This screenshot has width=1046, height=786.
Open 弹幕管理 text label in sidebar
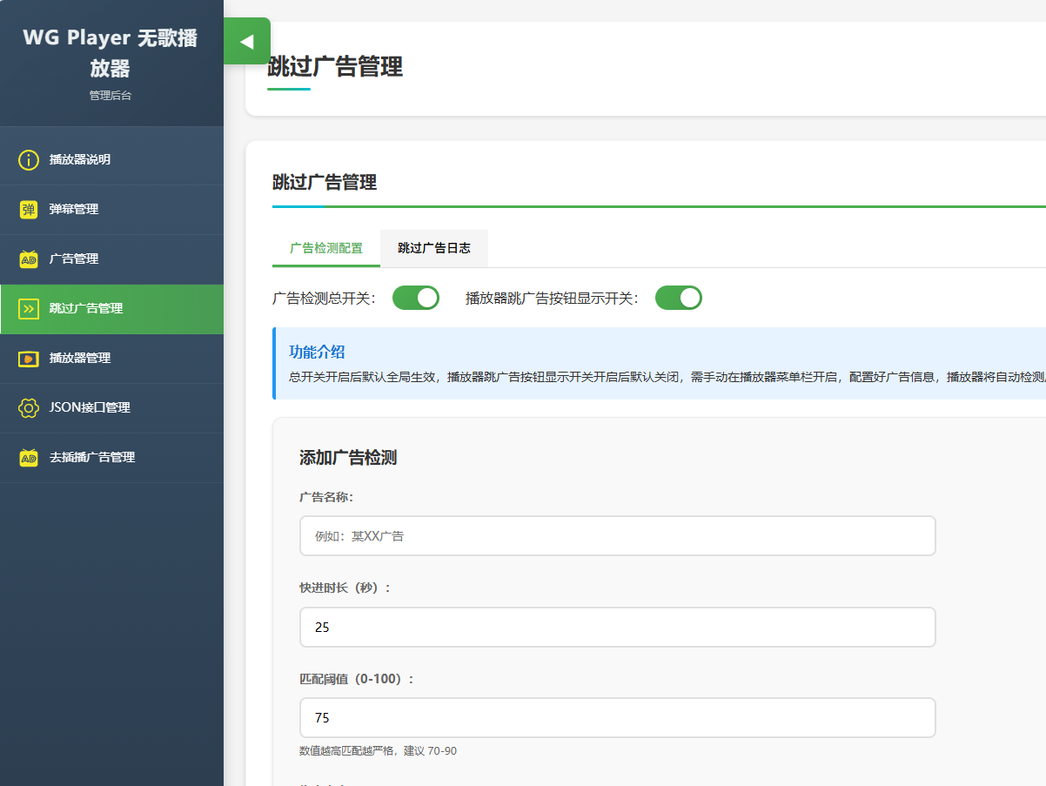[x=74, y=210]
